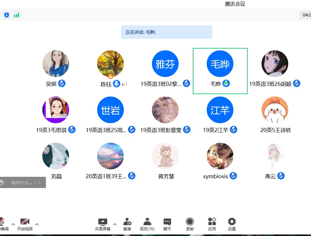Collapse the chat bar with the left chevron

point(40,183)
